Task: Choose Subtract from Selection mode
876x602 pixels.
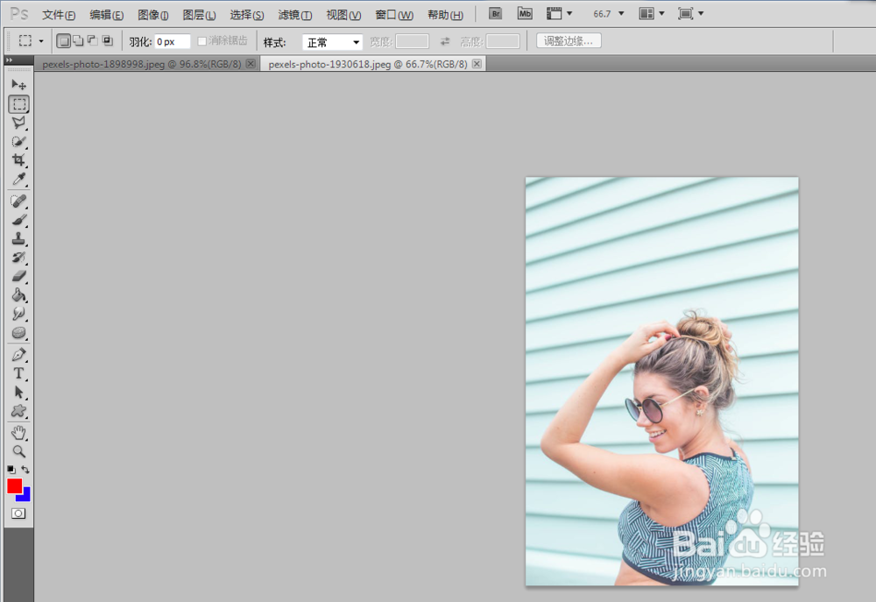Action: click(x=93, y=41)
